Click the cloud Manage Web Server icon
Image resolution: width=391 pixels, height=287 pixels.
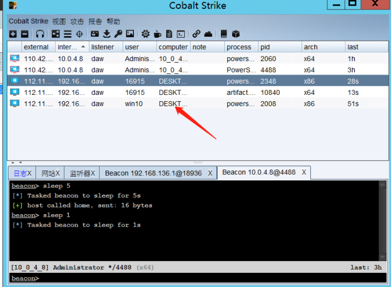pyautogui.click(x=208, y=34)
